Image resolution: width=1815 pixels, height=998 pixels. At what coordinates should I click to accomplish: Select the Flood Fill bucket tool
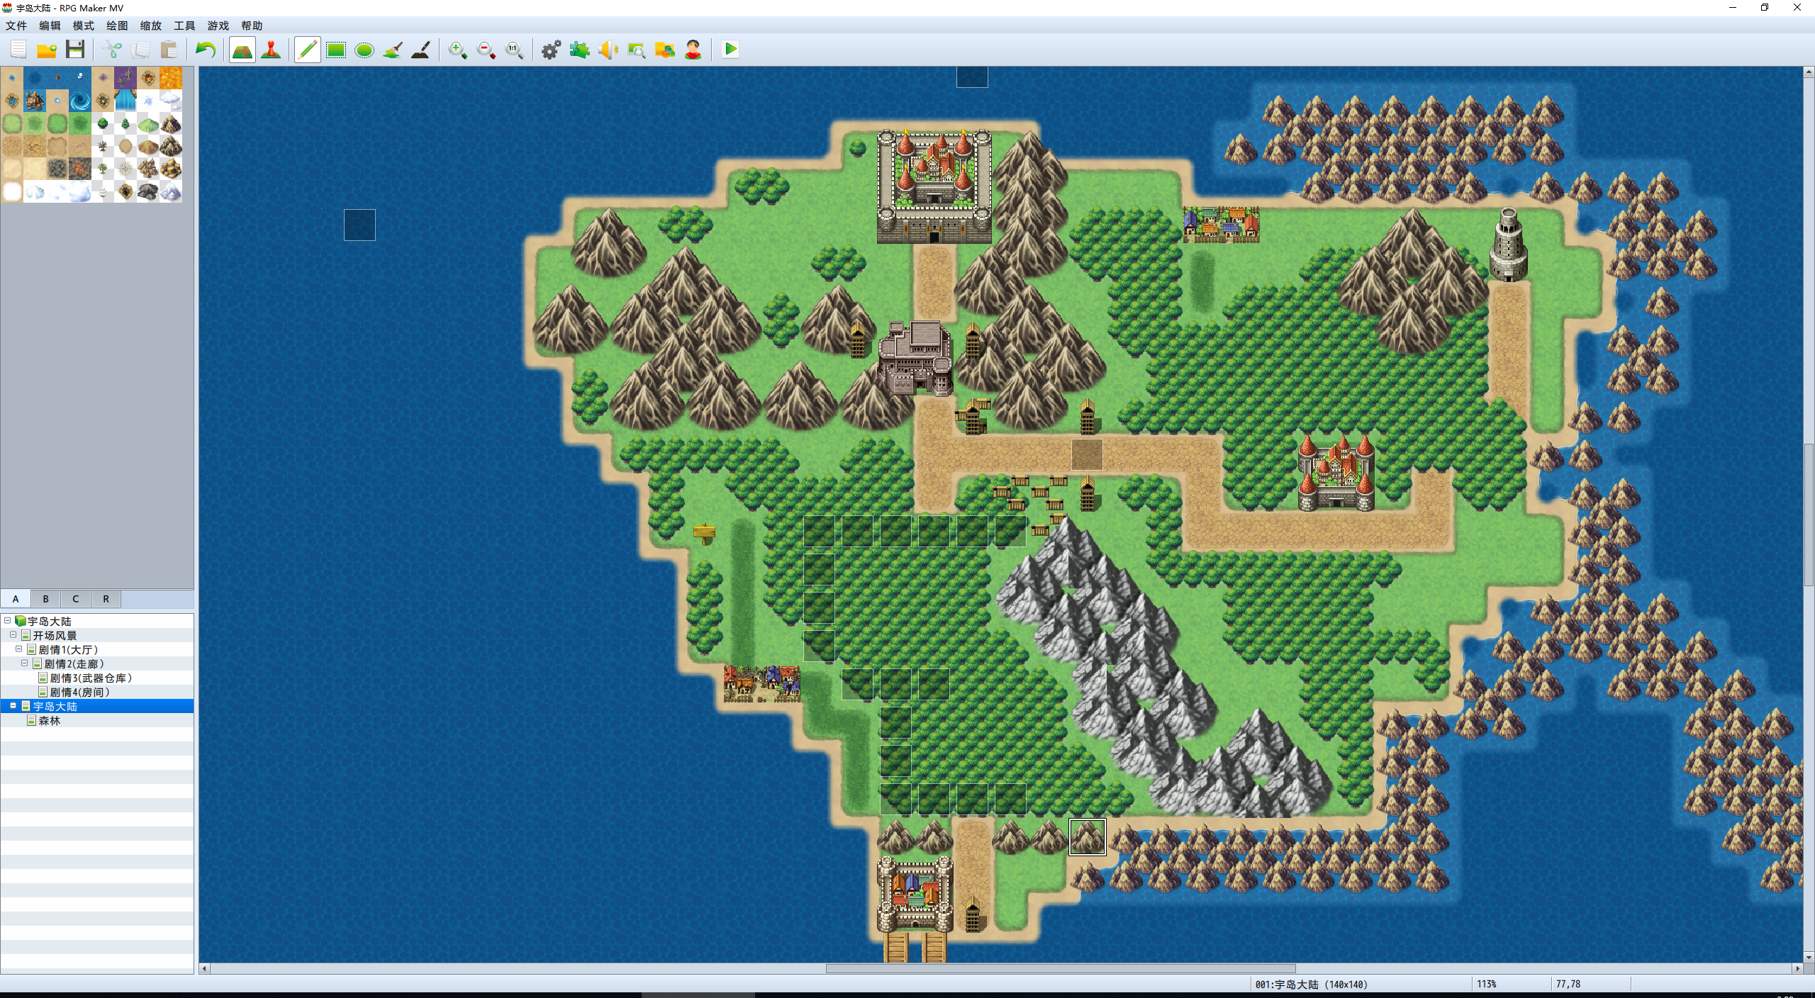393,50
